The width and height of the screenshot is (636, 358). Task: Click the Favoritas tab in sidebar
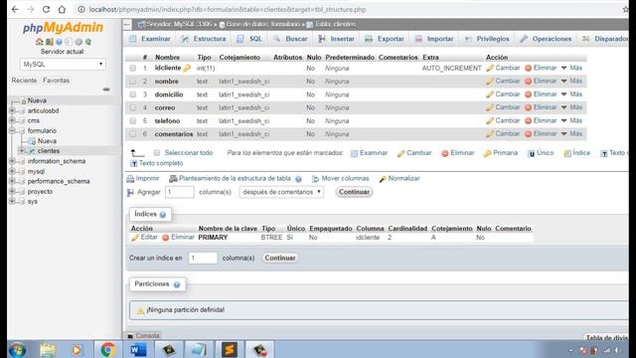pos(56,81)
